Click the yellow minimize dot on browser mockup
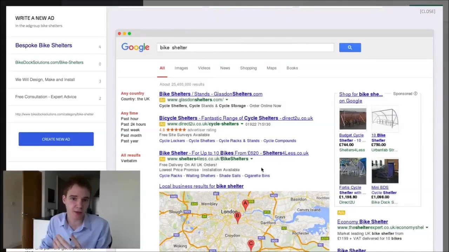Viewport: 449px width, 252px height. [124, 34]
